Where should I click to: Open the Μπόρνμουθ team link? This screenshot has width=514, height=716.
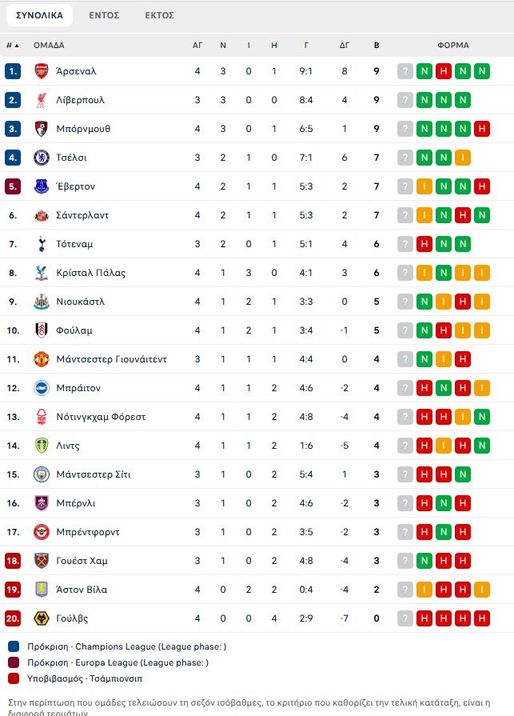pyautogui.click(x=83, y=129)
